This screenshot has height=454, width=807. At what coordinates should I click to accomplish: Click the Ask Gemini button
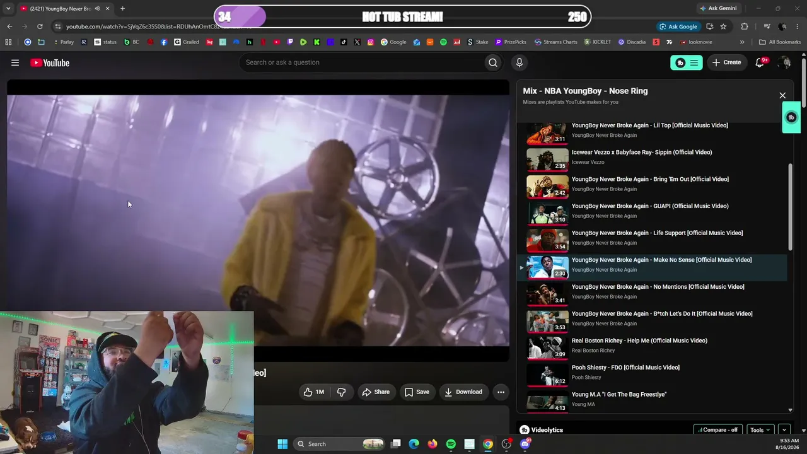[x=717, y=8]
